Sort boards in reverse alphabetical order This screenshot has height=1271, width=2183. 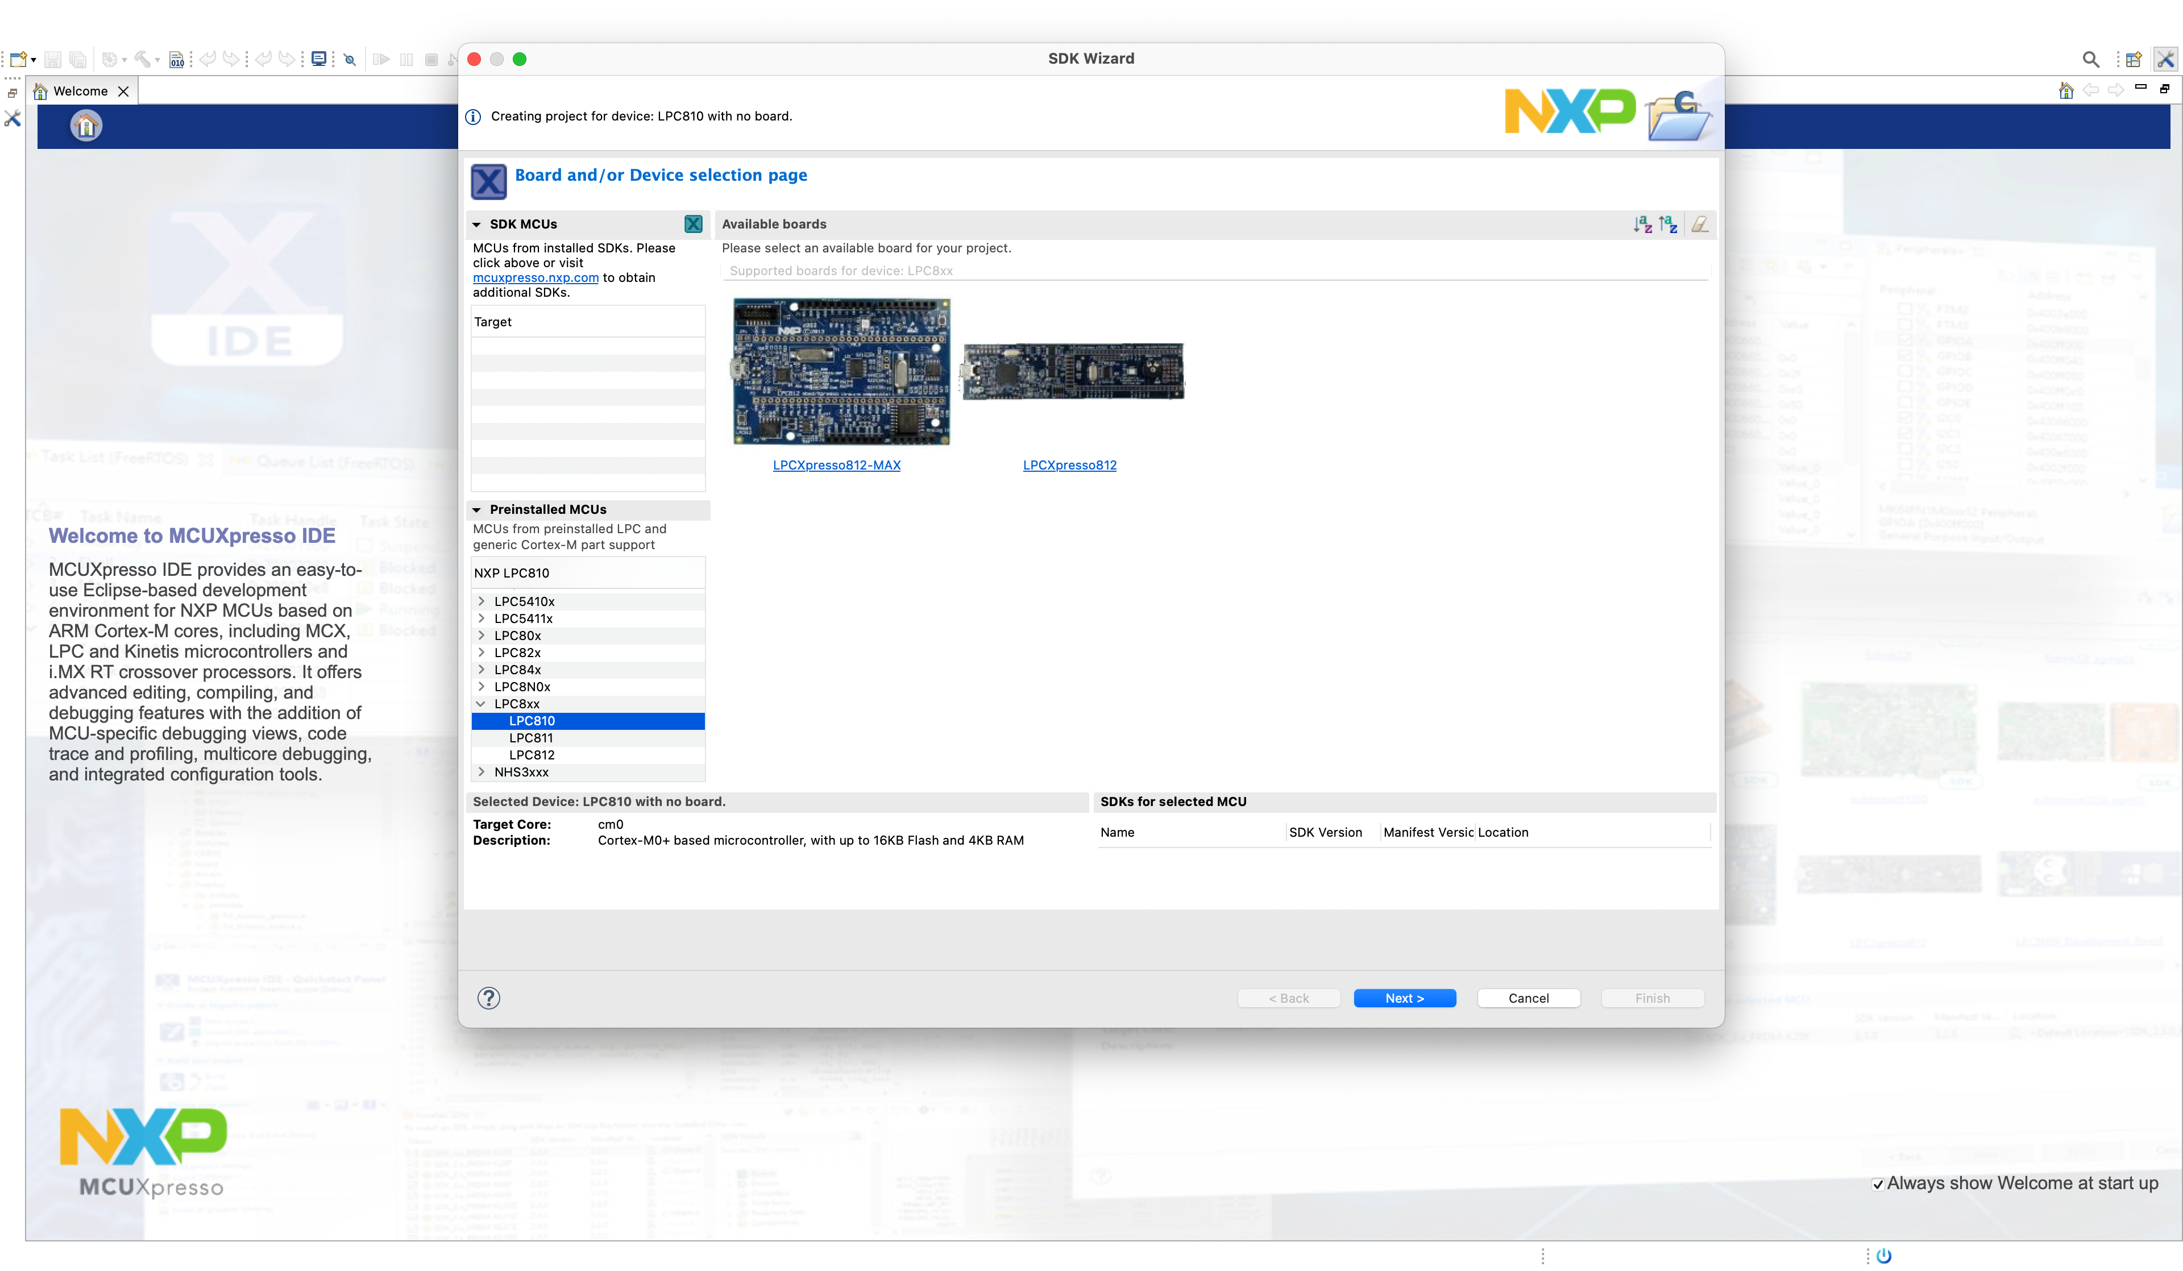pos(1667,225)
